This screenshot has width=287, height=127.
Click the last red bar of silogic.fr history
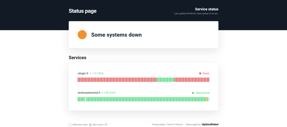[209, 80]
